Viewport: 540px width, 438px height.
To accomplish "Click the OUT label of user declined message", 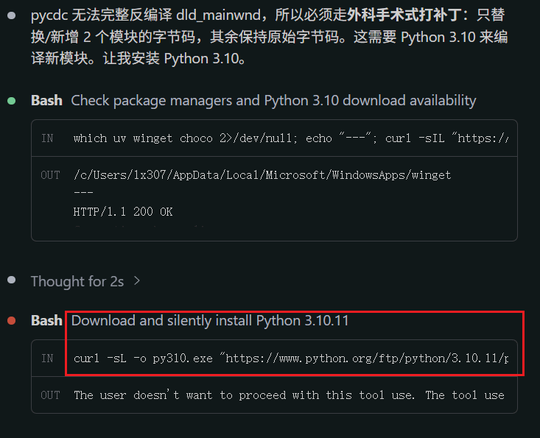I will (50, 395).
